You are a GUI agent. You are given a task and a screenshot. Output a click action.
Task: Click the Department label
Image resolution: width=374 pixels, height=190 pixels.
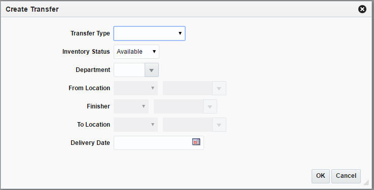[x=93, y=70]
